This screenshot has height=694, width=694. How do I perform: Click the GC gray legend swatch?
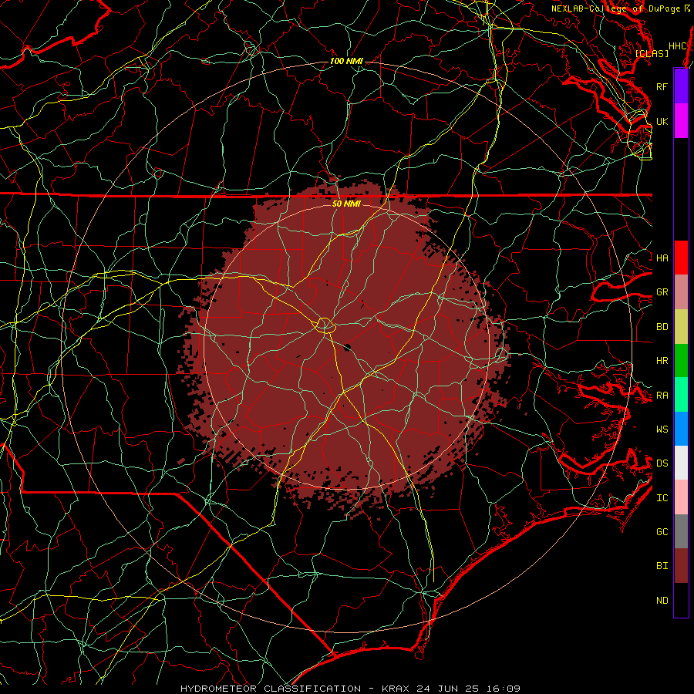[x=681, y=531]
